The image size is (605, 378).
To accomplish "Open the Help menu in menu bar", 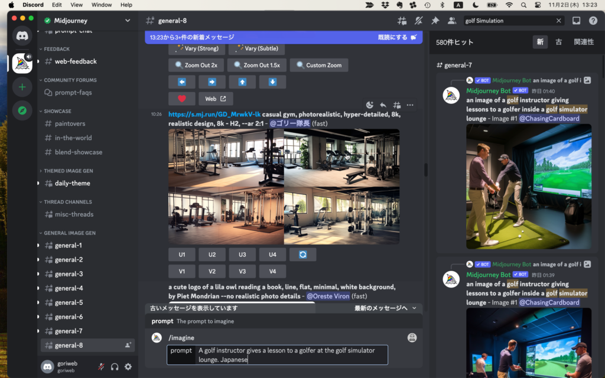I will tap(126, 5).
